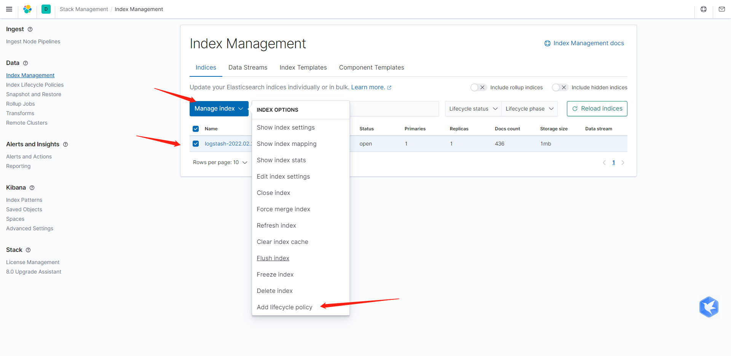Viewport: 731px width, 356px height.
Task: Open Rollup Jobs in sidebar
Action: [x=21, y=104]
